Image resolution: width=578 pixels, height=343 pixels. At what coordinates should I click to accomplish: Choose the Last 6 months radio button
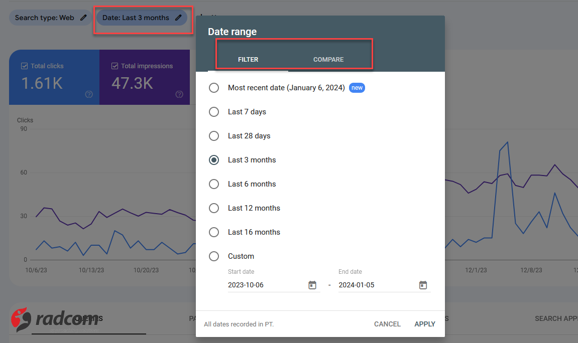(x=214, y=184)
